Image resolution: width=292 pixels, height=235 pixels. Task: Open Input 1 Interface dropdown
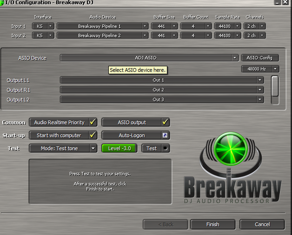[43, 26]
